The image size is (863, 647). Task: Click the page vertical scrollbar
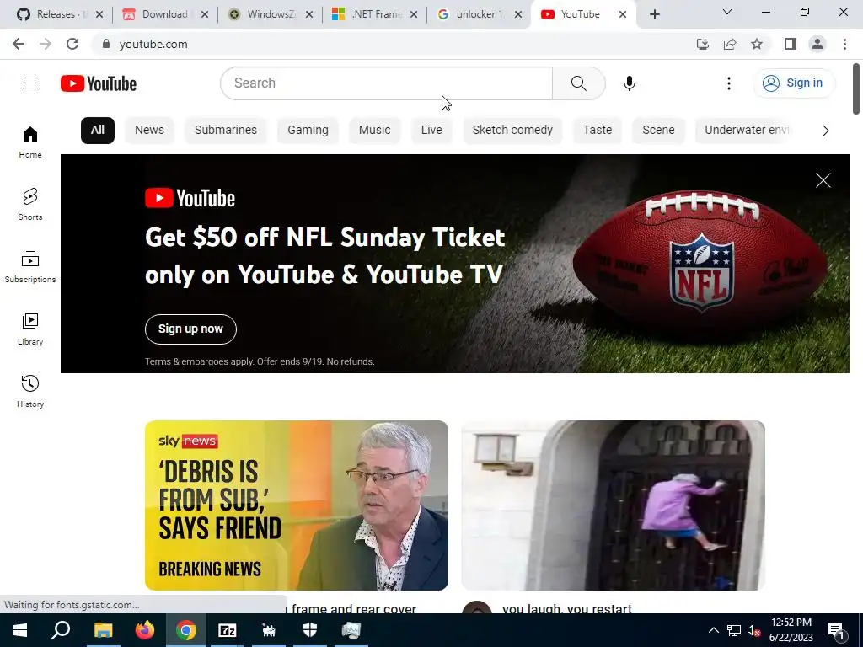pos(856,89)
